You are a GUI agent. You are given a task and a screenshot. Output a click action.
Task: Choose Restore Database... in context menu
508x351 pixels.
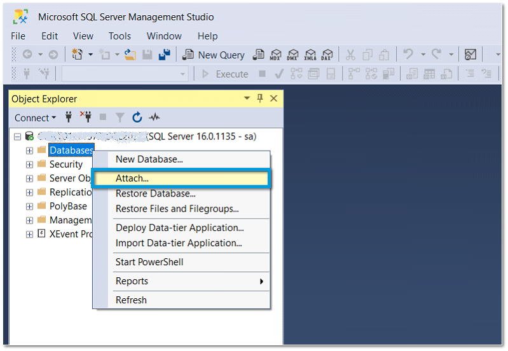[155, 194]
